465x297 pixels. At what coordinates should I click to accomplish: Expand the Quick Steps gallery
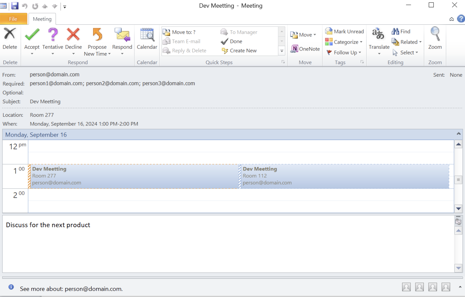tap(282, 51)
